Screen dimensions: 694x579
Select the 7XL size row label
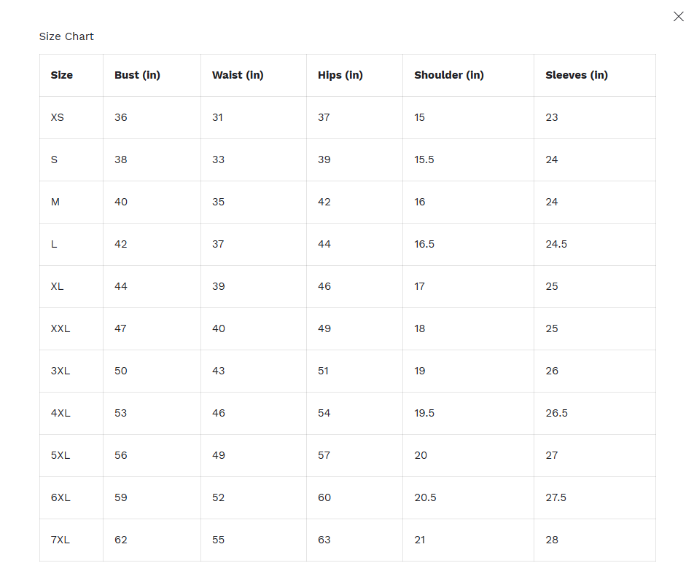click(x=61, y=540)
